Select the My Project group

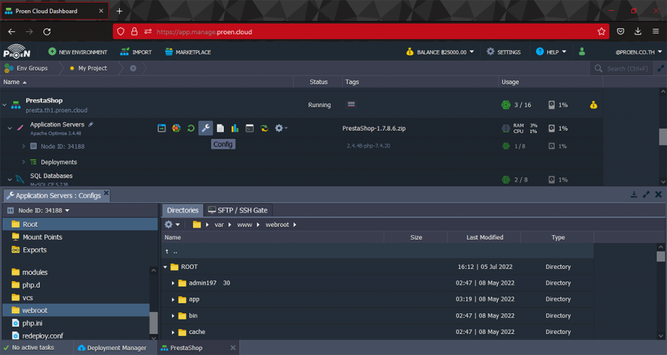click(89, 68)
